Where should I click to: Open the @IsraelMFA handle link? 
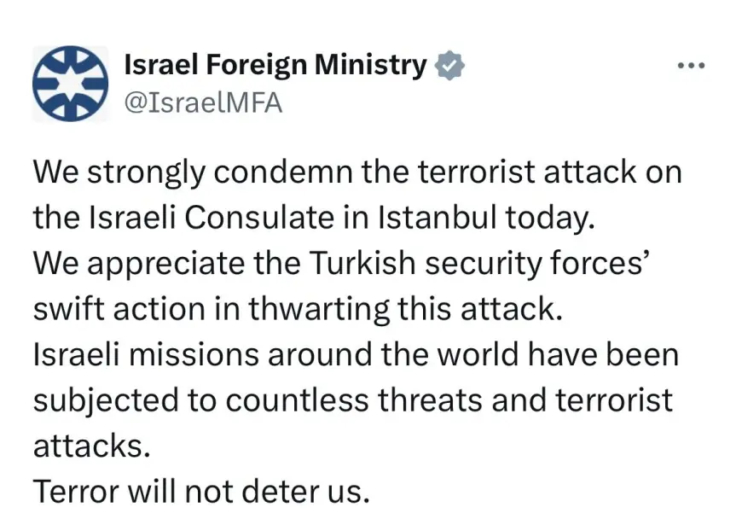coord(203,103)
